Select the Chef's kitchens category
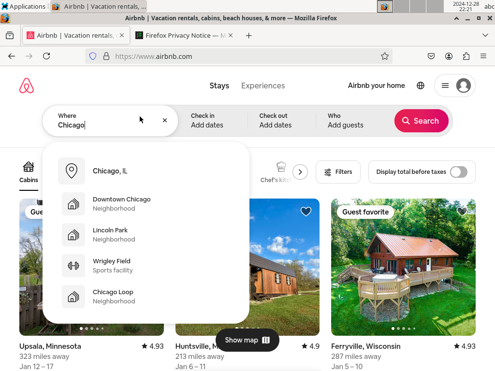The height and width of the screenshot is (371, 495). (x=276, y=172)
